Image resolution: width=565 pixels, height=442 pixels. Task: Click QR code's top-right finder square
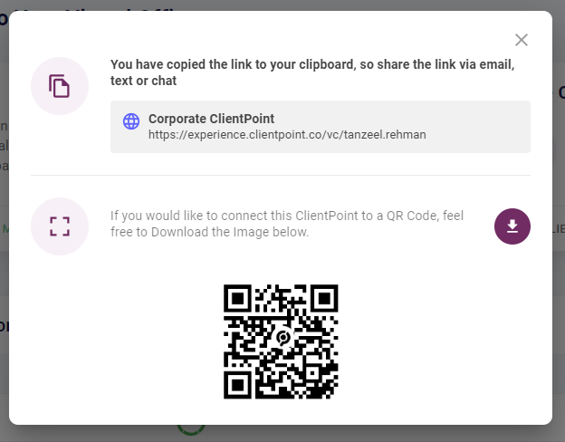[324, 298]
